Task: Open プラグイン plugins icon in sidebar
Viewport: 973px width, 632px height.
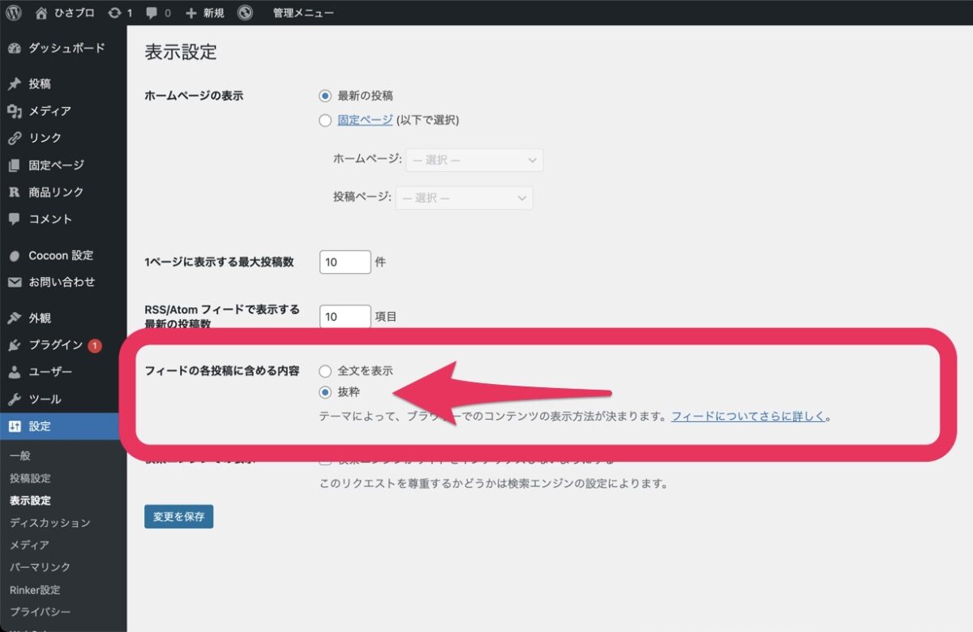Action: point(14,346)
